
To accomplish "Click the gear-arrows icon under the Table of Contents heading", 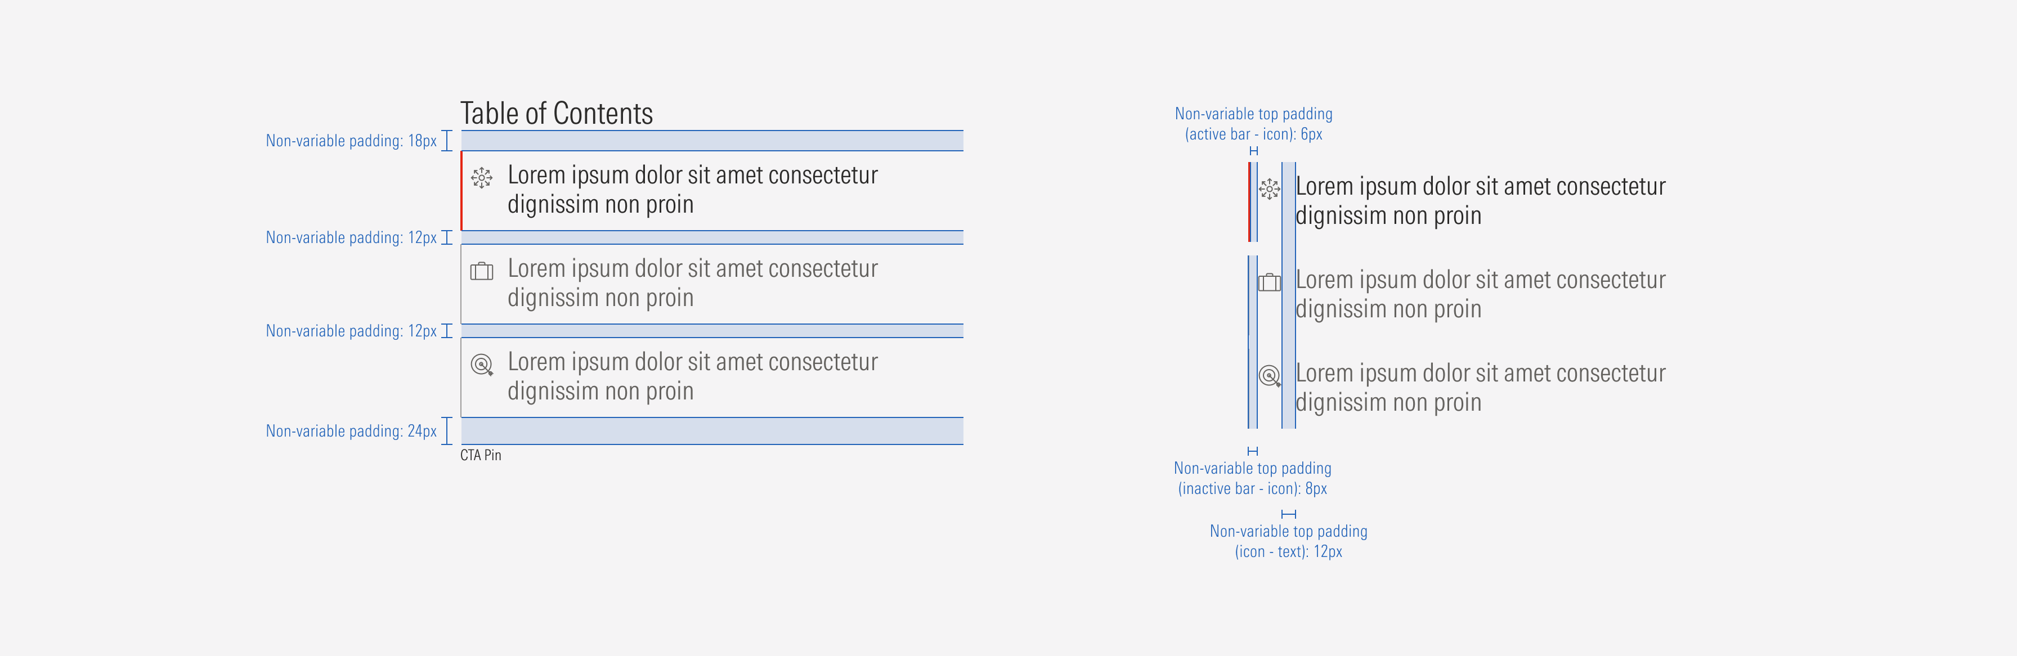I will tap(482, 178).
